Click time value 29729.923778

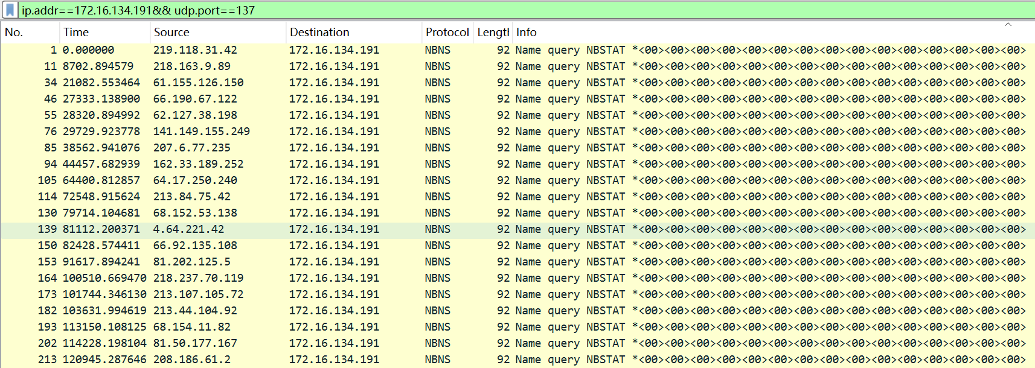tap(101, 132)
